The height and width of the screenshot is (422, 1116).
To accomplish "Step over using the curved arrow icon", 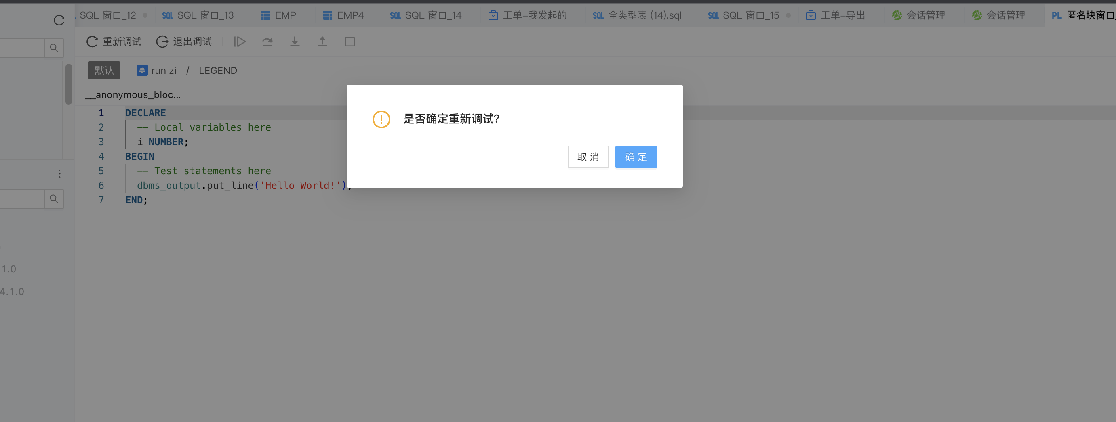I will 267,41.
